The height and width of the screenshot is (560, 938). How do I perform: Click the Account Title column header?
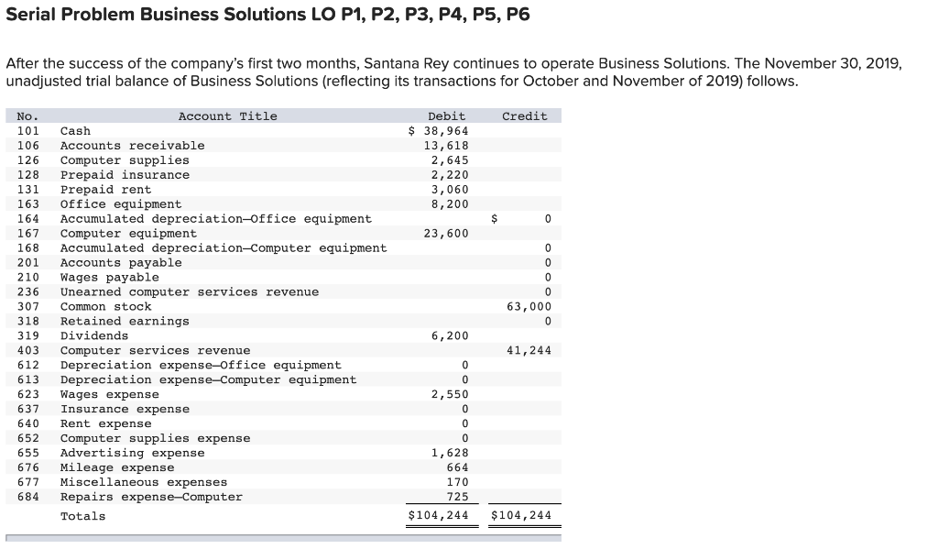227,115
